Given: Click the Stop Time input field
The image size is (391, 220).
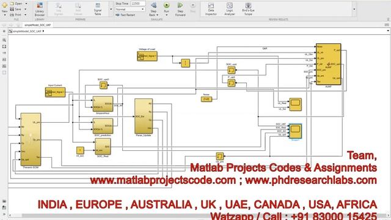Looking at the screenshot, I should tap(138, 4).
